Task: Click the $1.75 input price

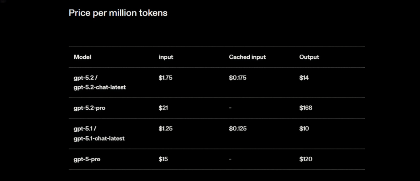Action: pyautogui.click(x=165, y=78)
